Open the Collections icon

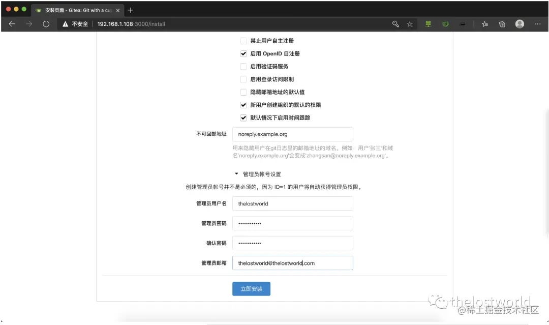[x=502, y=23]
